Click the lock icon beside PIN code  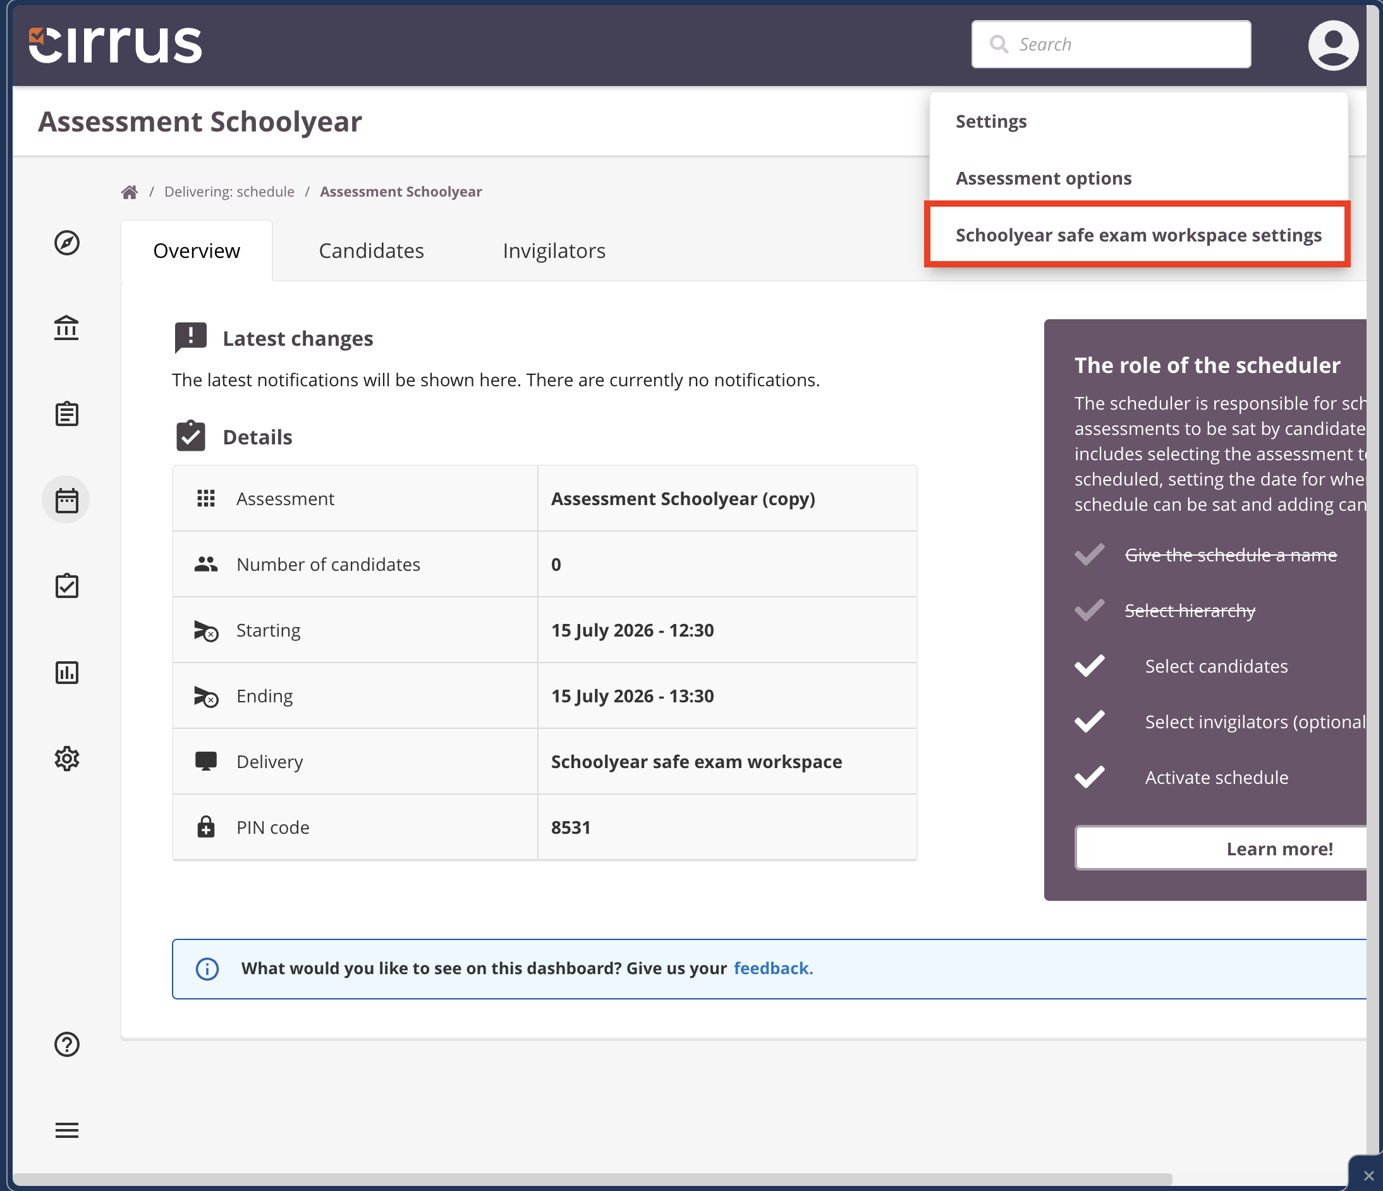click(x=205, y=826)
